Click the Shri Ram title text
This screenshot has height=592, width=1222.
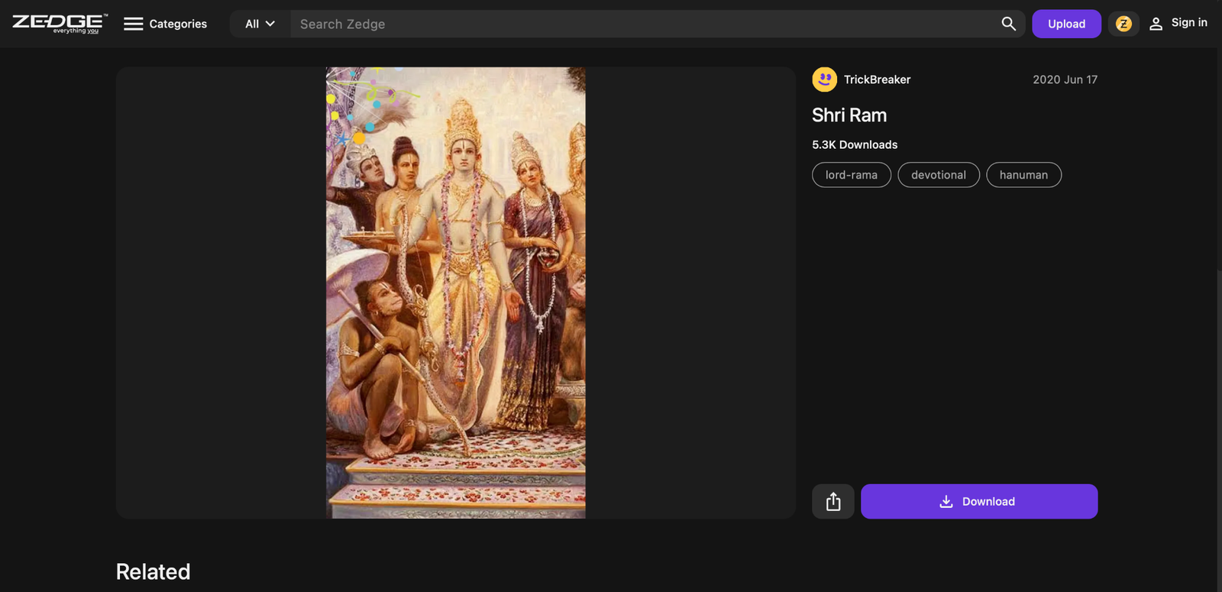pyautogui.click(x=849, y=115)
